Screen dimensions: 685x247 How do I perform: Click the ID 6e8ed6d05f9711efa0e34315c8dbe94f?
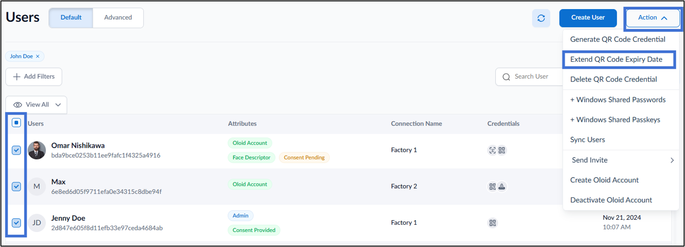(106, 192)
